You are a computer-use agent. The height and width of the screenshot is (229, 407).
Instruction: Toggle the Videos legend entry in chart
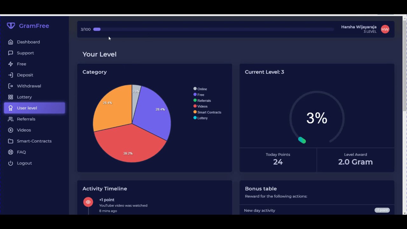click(200, 106)
